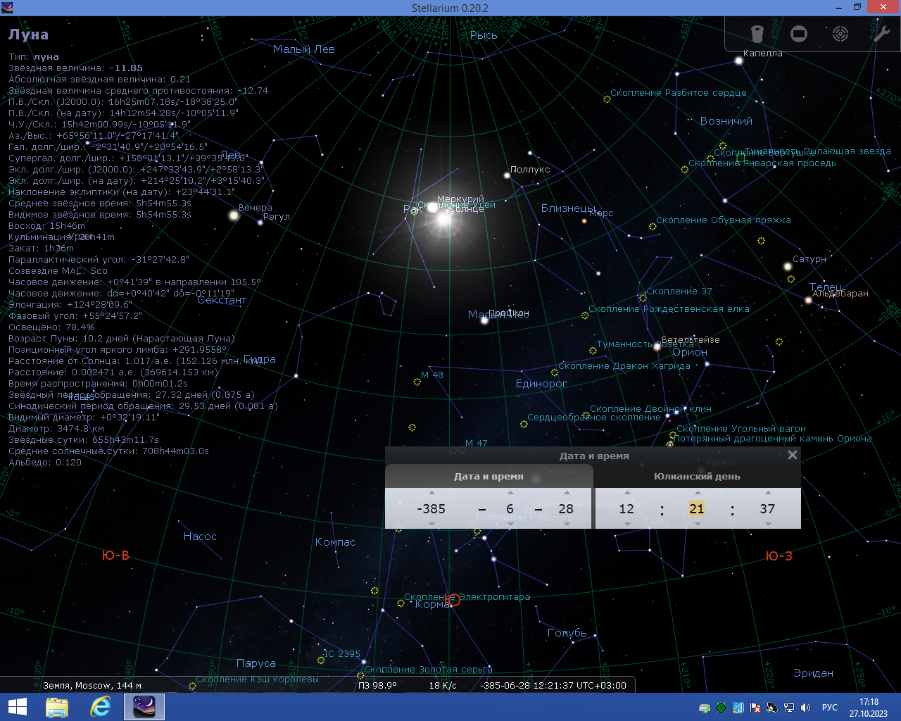Screen dimensions: 901x721
Task: Select Скопление Обувная пряжка cluster marker
Action: (653, 227)
